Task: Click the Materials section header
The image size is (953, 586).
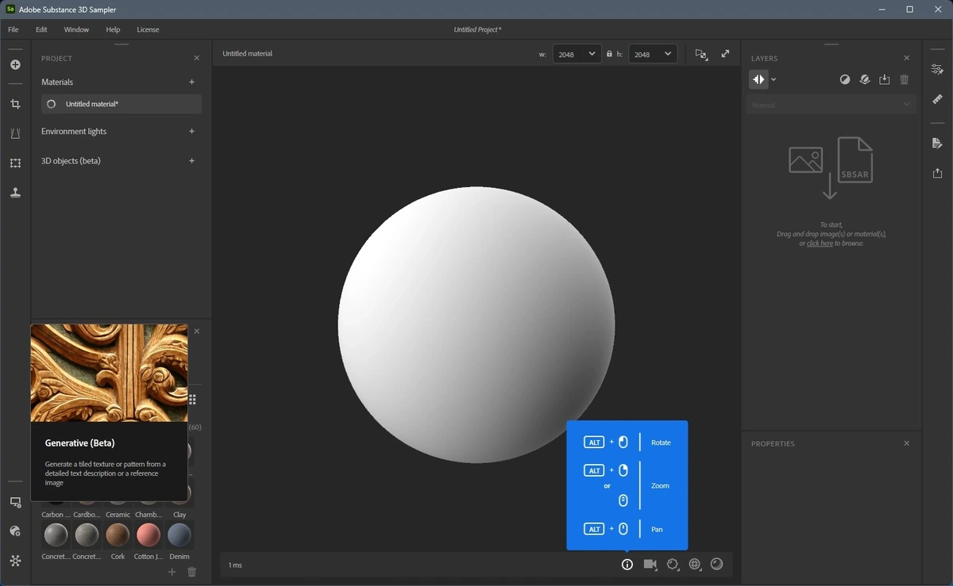Action: (x=57, y=82)
